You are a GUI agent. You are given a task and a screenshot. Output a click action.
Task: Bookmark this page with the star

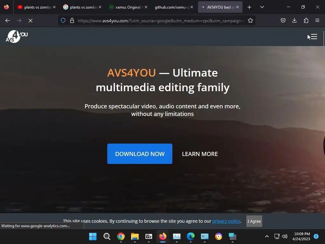250,20
